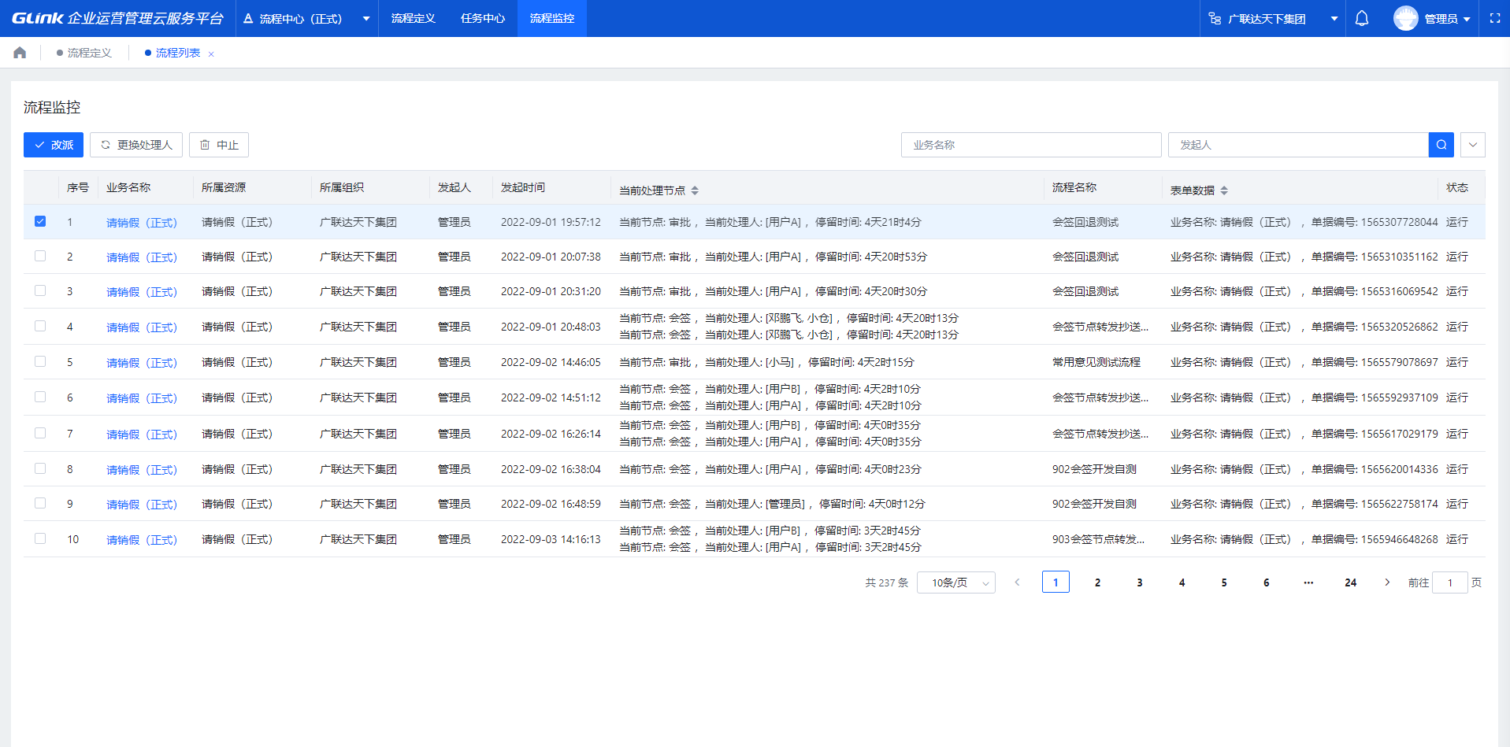
Task: Sort by 当前处理节点 column arrows
Action: click(695, 190)
